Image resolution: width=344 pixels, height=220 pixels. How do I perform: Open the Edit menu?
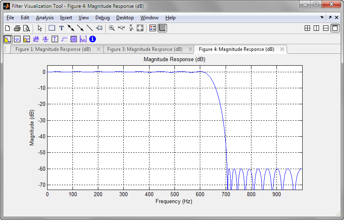tap(25, 18)
